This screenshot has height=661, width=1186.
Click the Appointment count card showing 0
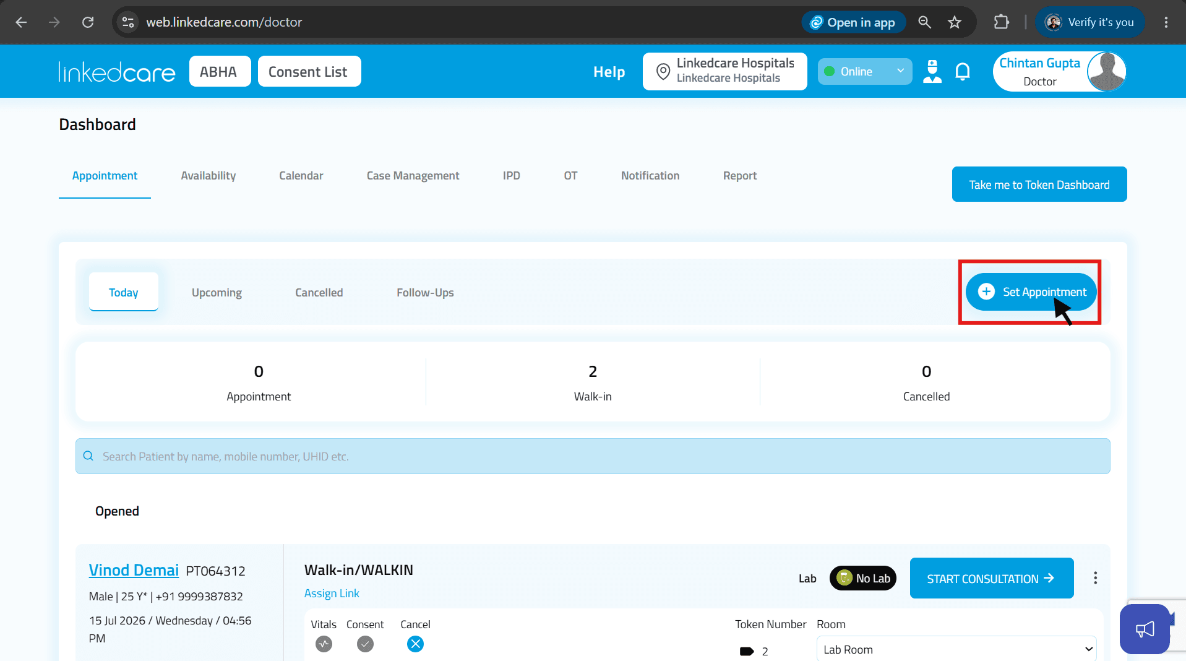pyautogui.click(x=259, y=382)
